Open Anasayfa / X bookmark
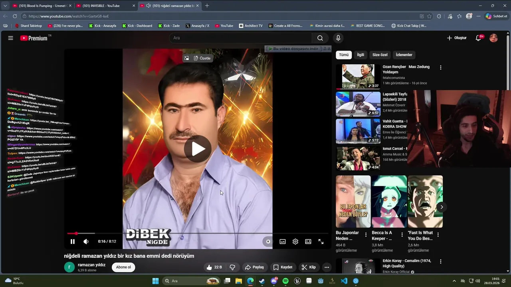511x287 pixels. (x=198, y=26)
